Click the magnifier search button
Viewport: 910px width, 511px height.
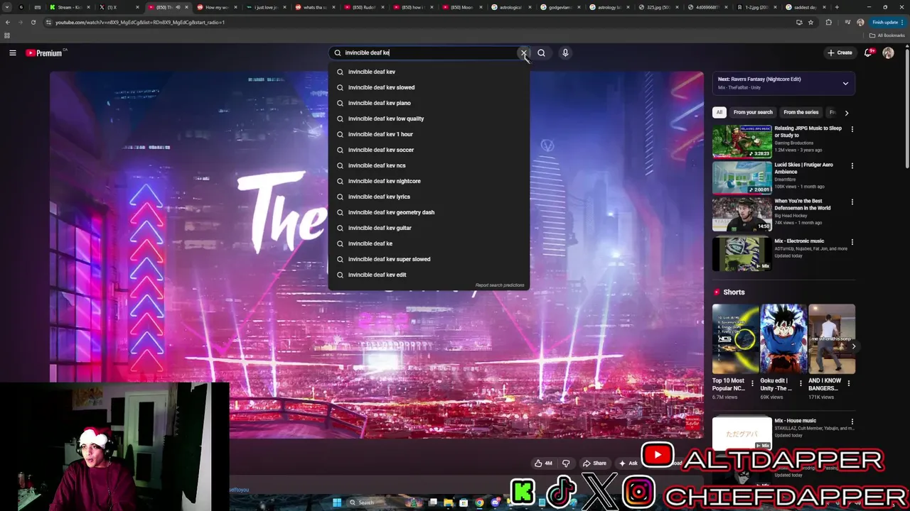pos(541,53)
